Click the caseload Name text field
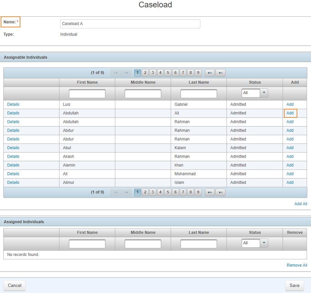This screenshot has width=311, height=293. click(130, 24)
